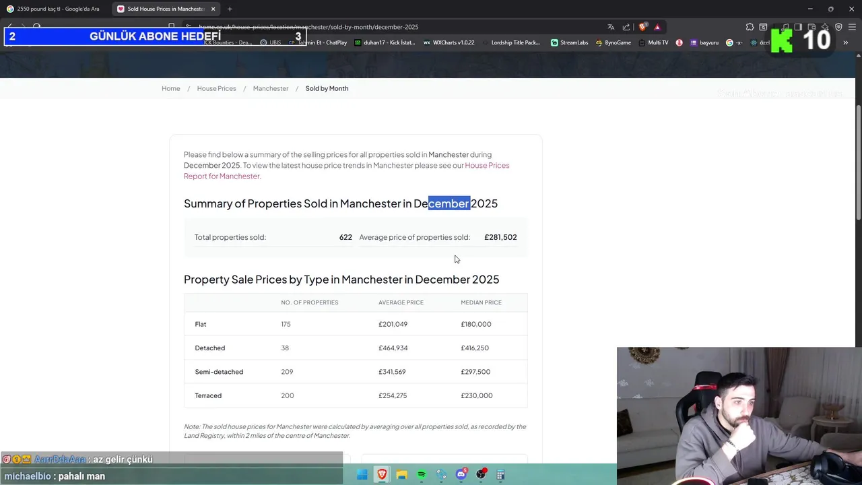Click the translate page icon in address bar

(x=611, y=27)
